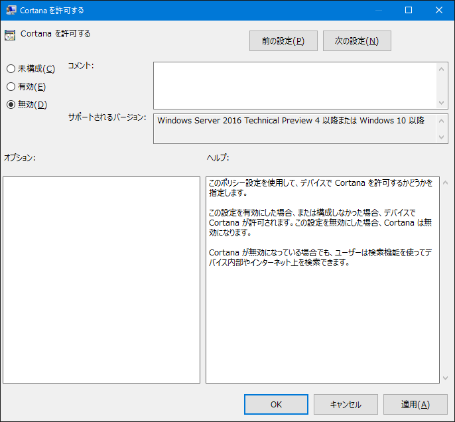Image resolution: width=455 pixels, height=422 pixels.
Task: Minimize the Cortana を許可する window
Action: point(378,10)
